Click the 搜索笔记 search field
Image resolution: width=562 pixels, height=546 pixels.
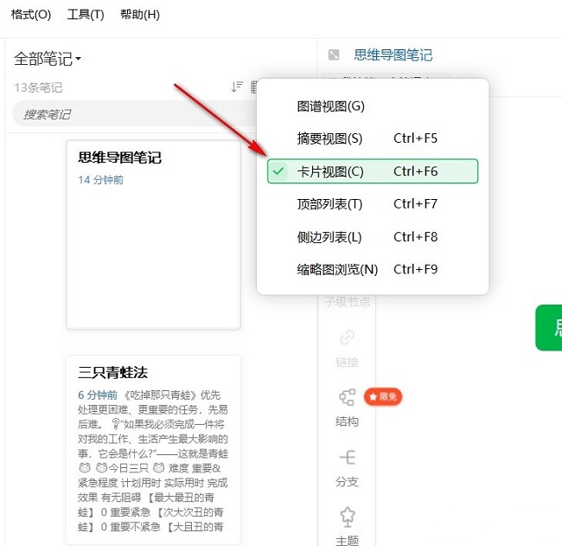click(x=130, y=114)
